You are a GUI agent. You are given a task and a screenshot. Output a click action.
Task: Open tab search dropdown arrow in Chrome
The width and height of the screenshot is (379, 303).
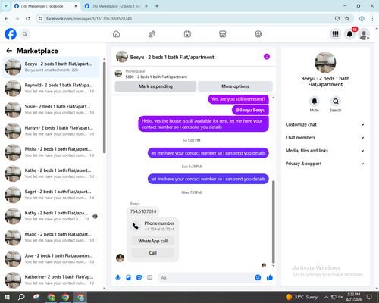pos(5,6)
